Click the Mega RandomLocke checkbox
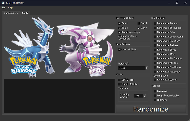 [x=155, y=96]
